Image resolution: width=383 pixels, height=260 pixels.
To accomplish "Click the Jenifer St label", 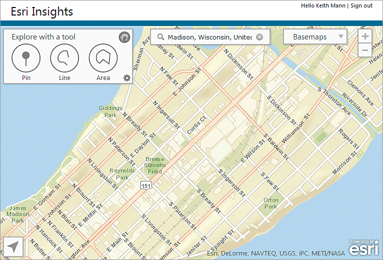I will point(196,245).
